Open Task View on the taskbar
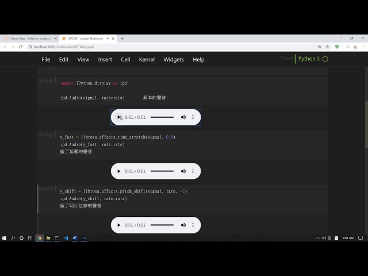This screenshot has height=276, width=368. 30,238
